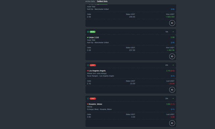Click the '+ 492.96' won amount
Screen dimensions: 215x129
pos(171,50)
